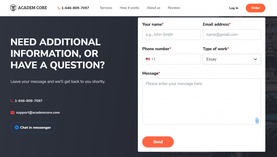Click the Academ Core shield logo
The image size is (277, 157).
[x=13, y=8]
